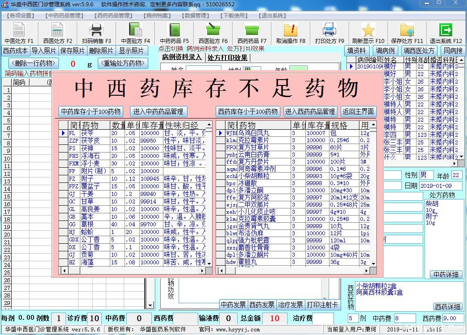
Task: Open 进入中药药品管理 management page
Action: pyautogui.click(x=159, y=111)
